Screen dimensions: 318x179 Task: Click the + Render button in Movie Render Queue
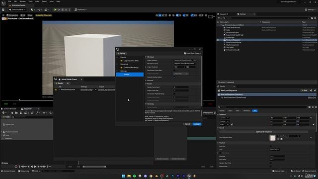(60, 83)
